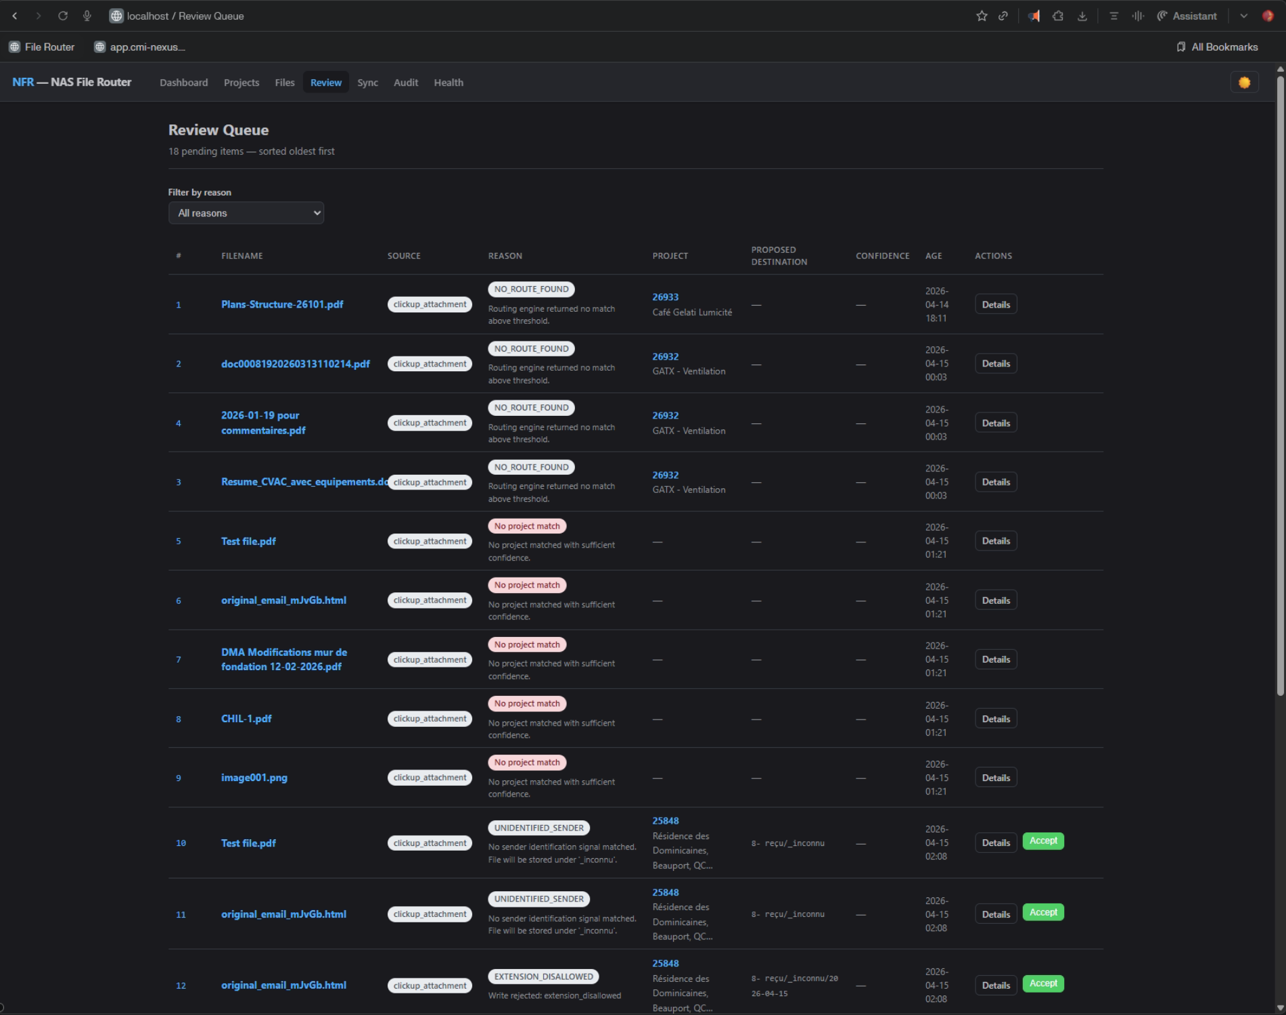Image resolution: width=1286 pixels, height=1015 pixels.
Task: Click the audio waveform icon in toolbar
Action: [1138, 16]
